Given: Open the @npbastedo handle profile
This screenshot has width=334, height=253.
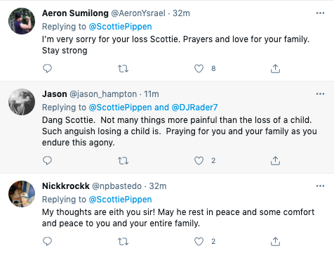Looking at the screenshot, I should 116,186.
